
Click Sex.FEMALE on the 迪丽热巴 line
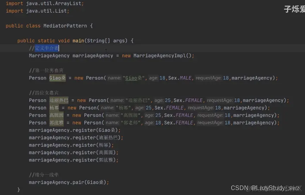tap(188, 100)
